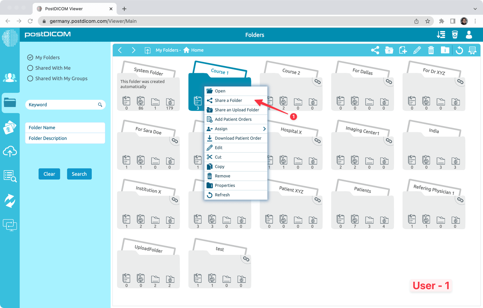Click the back navigation chevron
Viewport: 483px width, 308px height.
tap(120, 50)
